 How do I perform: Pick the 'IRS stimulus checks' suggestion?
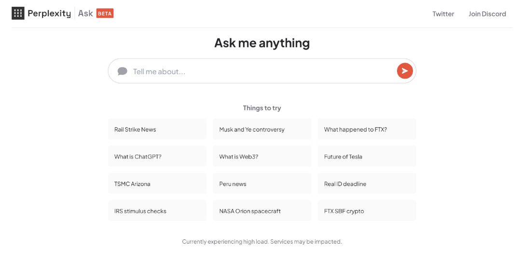(157, 211)
